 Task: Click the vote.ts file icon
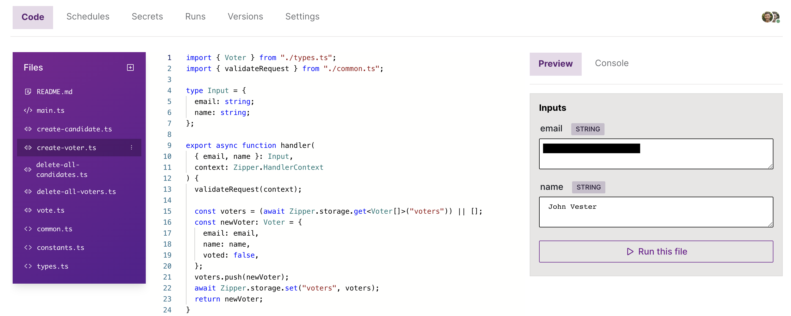coord(28,210)
